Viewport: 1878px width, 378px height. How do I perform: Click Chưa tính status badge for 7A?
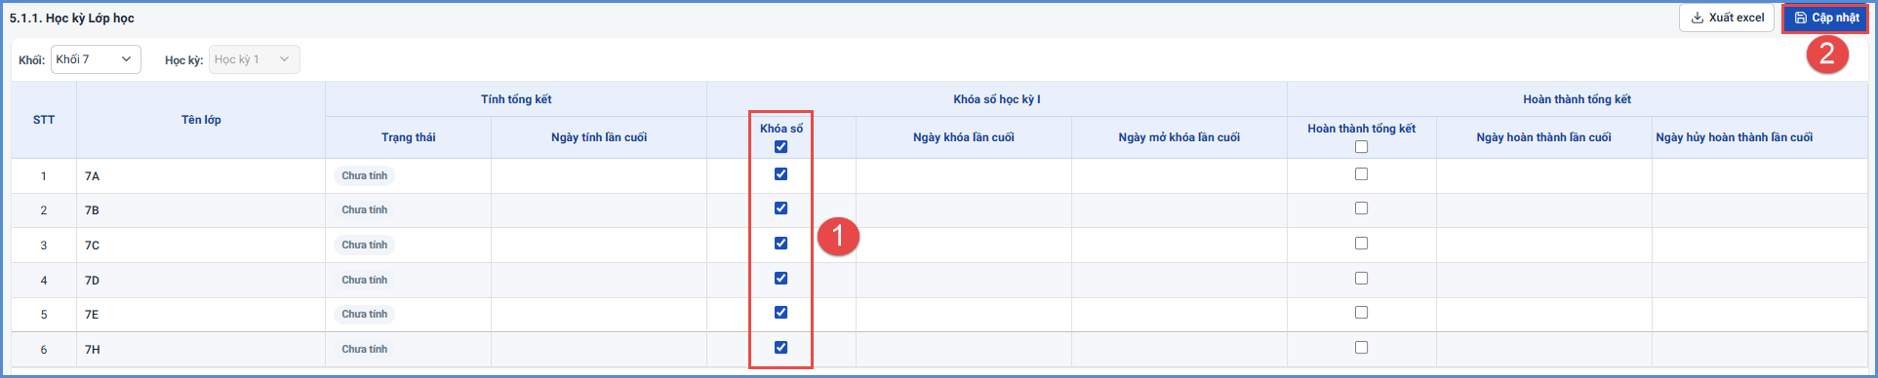coord(364,176)
